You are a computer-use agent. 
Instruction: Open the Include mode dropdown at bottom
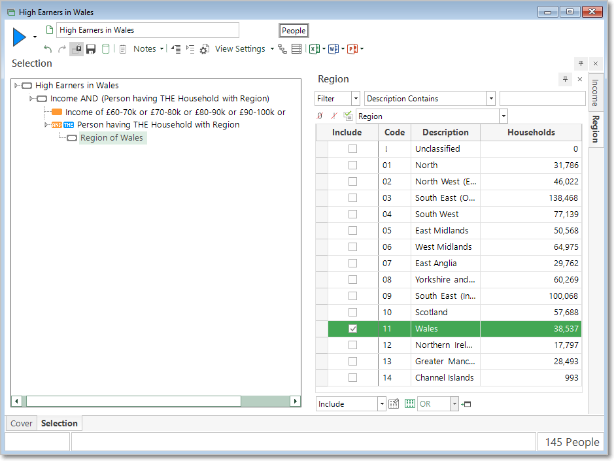[x=382, y=404]
